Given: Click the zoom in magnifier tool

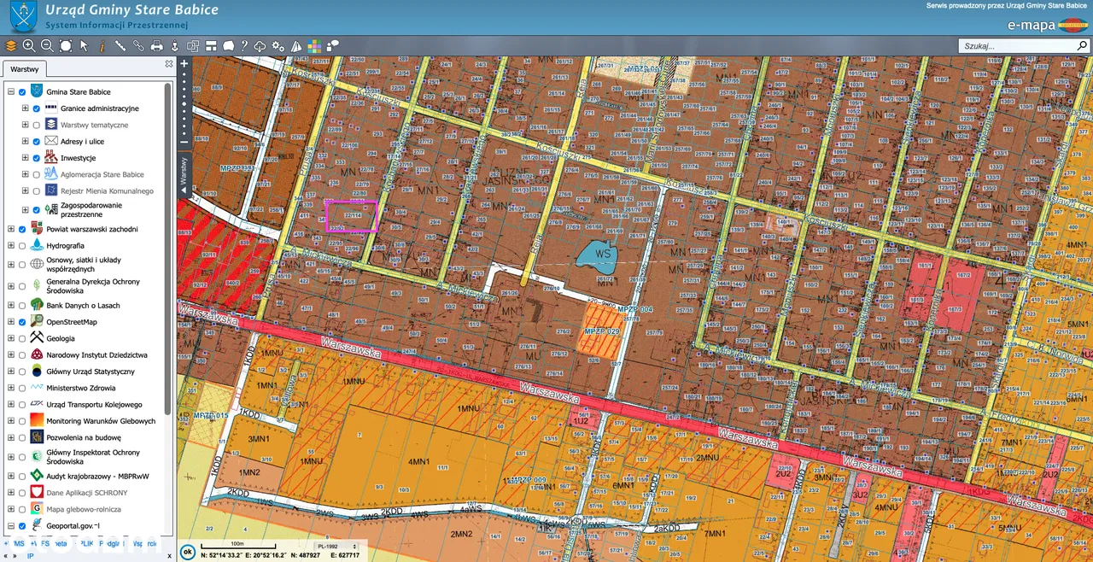Looking at the screenshot, I should pos(29,46).
